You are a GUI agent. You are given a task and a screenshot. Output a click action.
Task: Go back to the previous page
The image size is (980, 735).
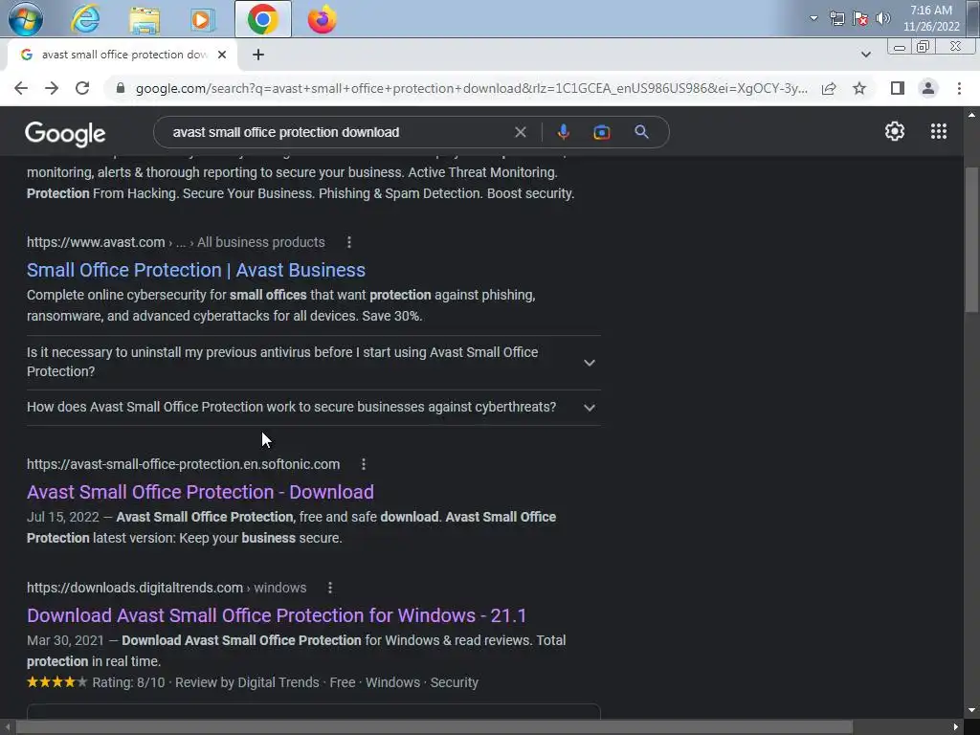tap(21, 88)
